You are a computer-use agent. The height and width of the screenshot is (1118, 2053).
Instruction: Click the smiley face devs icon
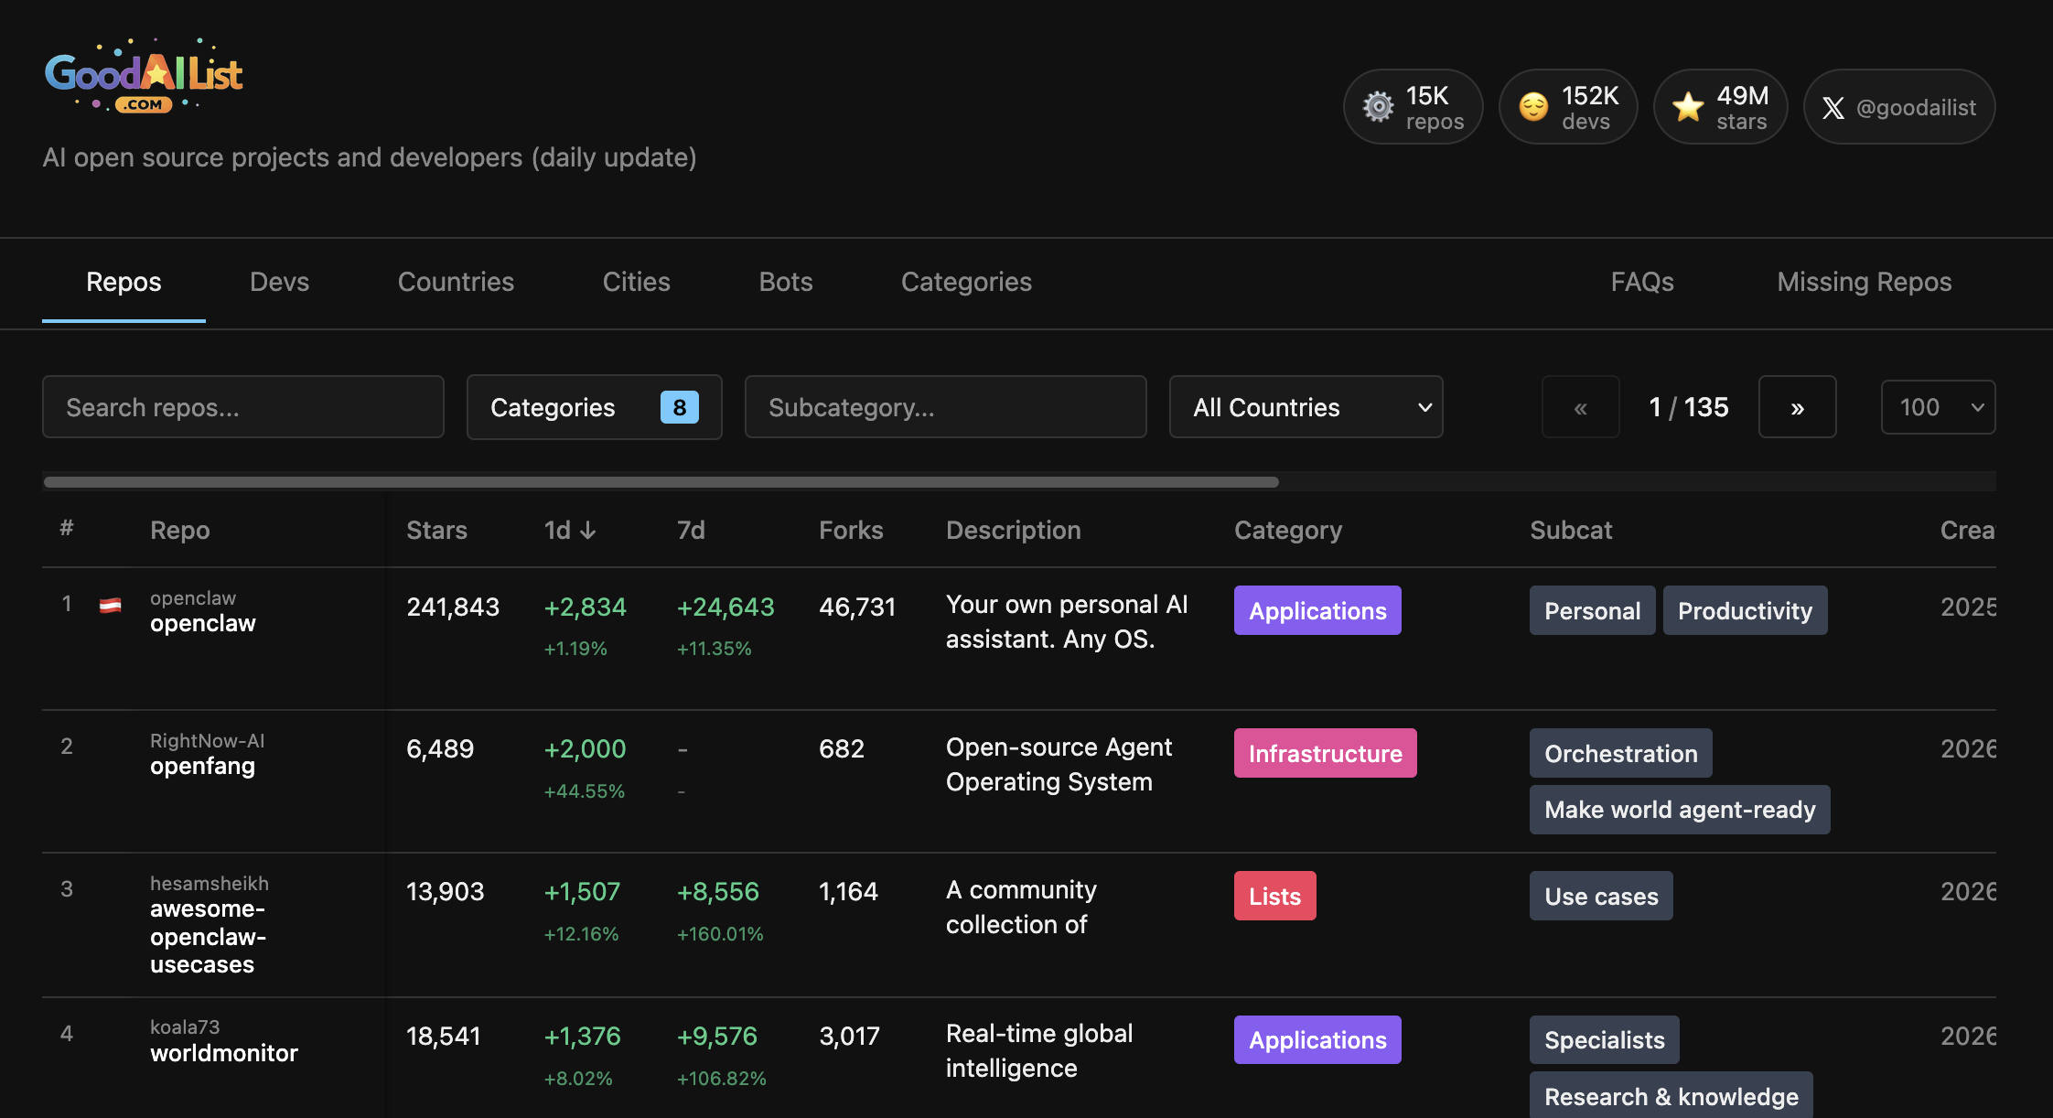pos(1533,107)
